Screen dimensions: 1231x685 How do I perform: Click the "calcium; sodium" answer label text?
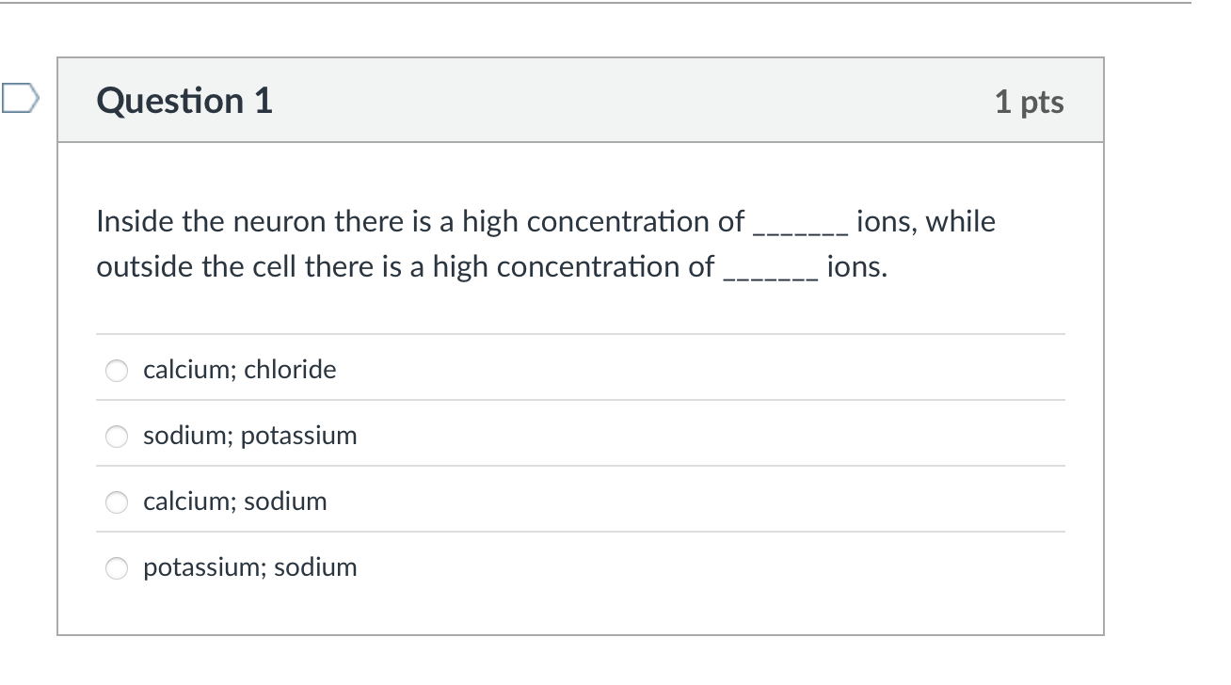(x=234, y=502)
